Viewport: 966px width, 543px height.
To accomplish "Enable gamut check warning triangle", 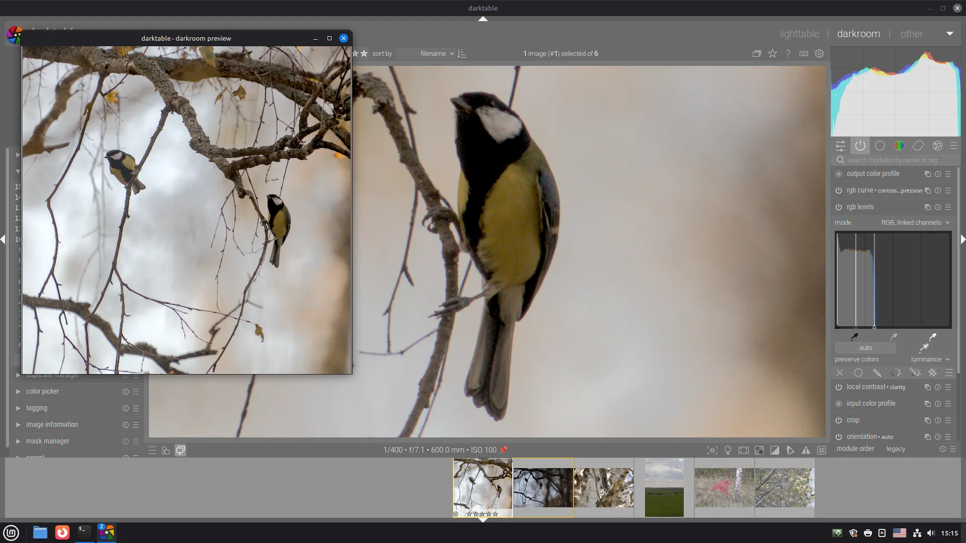I will [806, 450].
